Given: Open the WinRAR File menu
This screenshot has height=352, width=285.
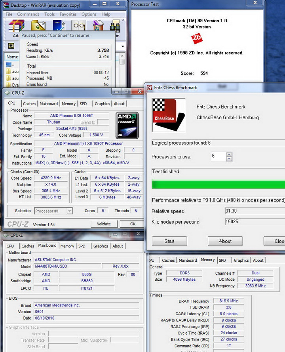Looking at the screenshot, I should [9, 14].
